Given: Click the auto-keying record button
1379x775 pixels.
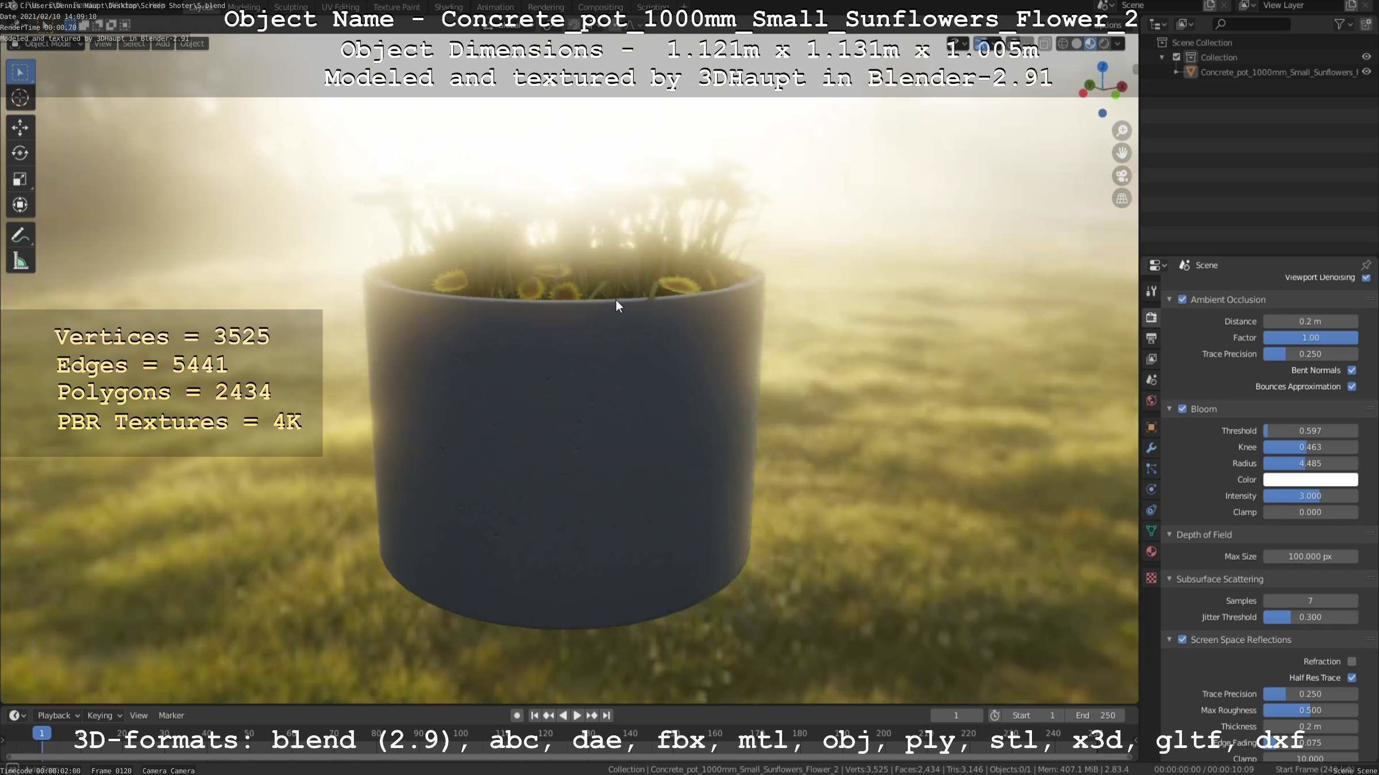Looking at the screenshot, I should coord(517,715).
